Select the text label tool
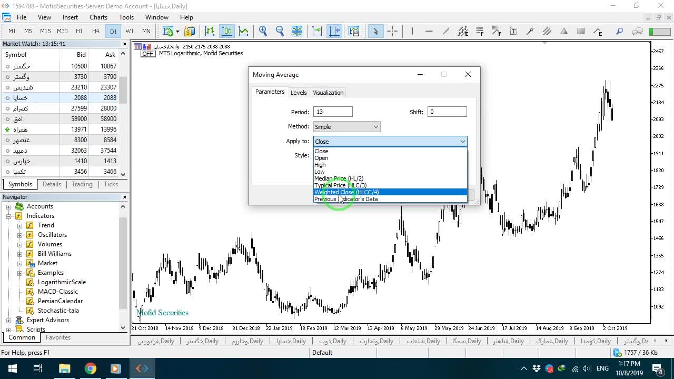Image resolution: width=674 pixels, height=379 pixels. [x=513, y=31]
